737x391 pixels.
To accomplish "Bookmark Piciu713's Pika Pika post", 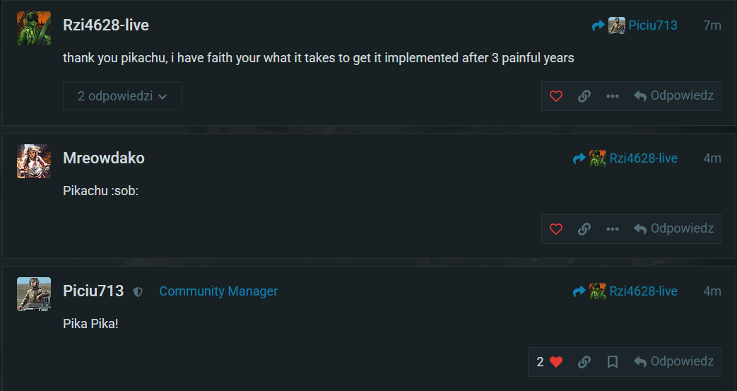I will pos(613,361).
